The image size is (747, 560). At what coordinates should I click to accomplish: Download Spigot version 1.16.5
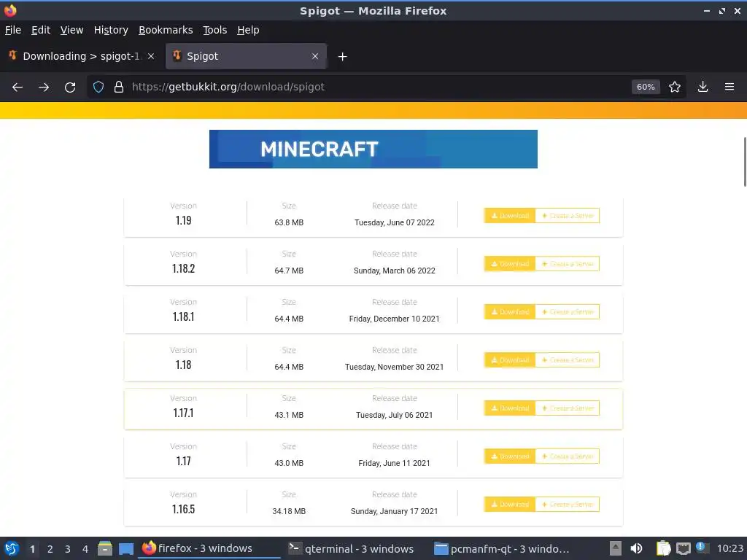[510, 505]
